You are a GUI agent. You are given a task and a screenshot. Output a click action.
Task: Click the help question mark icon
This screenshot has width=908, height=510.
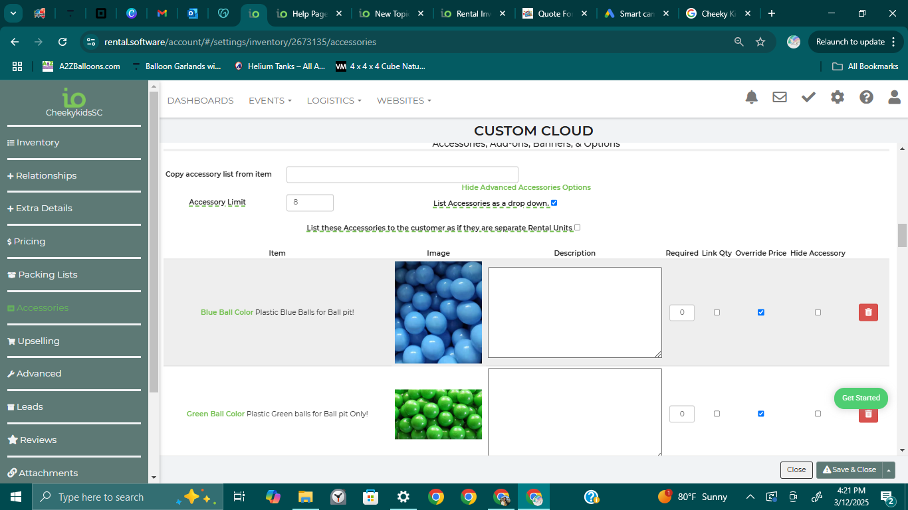click(x=866, y=98)
